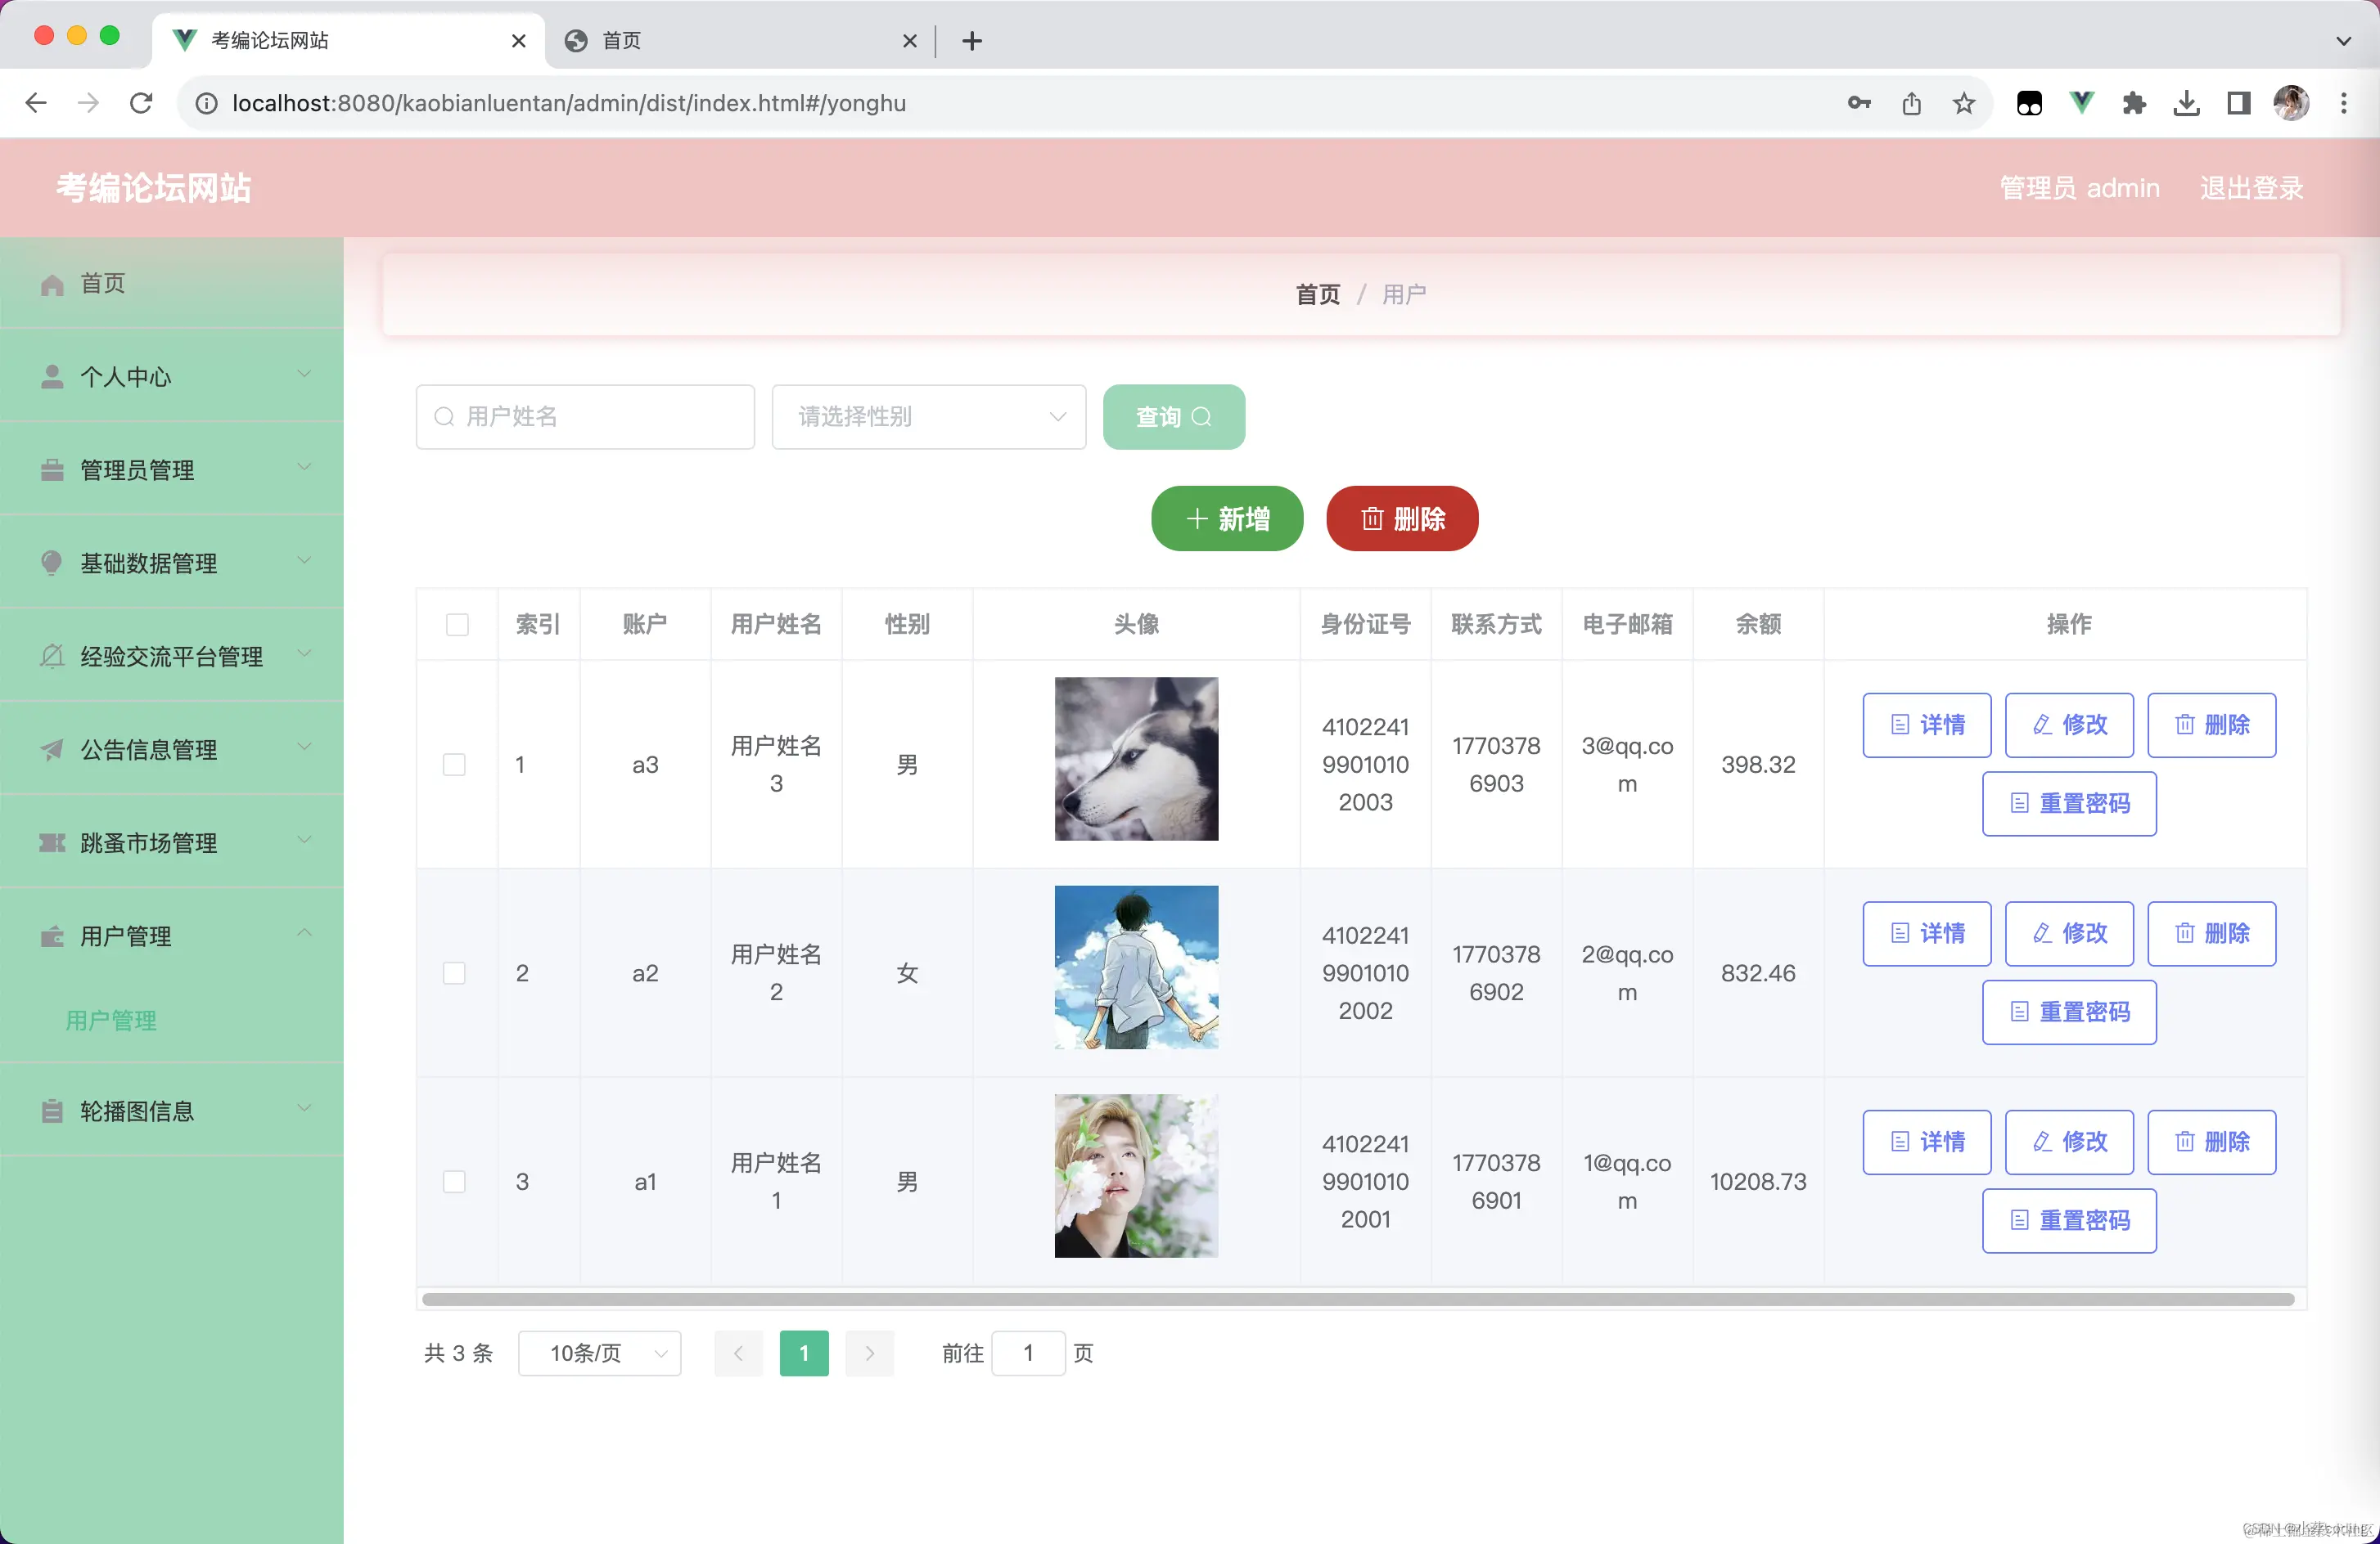Click the horizontal scrollbar under the table
The width and height of the screenshot is (2380, 1544).
pyautogui.click(x=1358, y=1299)
